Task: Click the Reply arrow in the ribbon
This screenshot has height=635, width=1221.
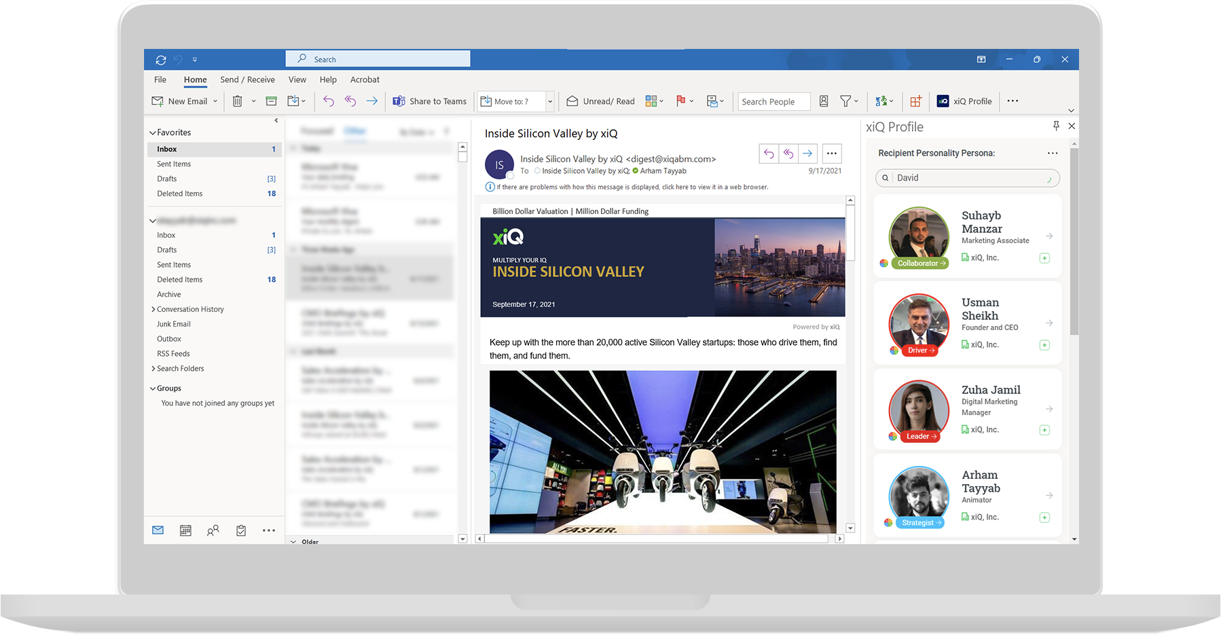Action: point(329,101)
